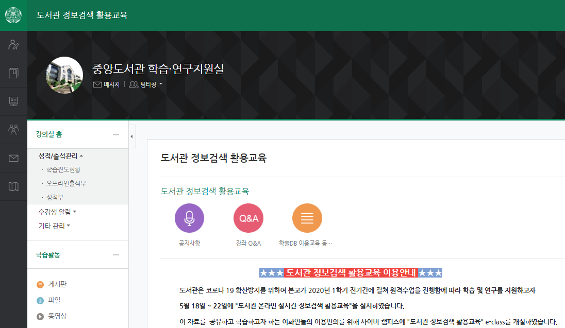Open the courses book sidebar icon
This screenshot has height=328, width=565.
pyautogui.click(x=13, y=73)
